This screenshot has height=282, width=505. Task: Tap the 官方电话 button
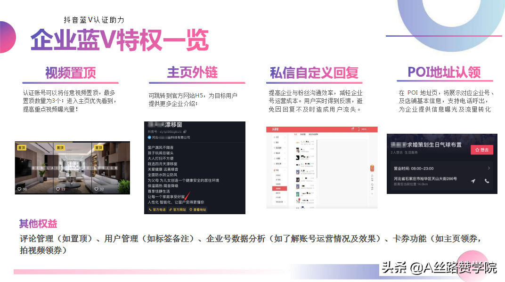click(x=157, y=209)
